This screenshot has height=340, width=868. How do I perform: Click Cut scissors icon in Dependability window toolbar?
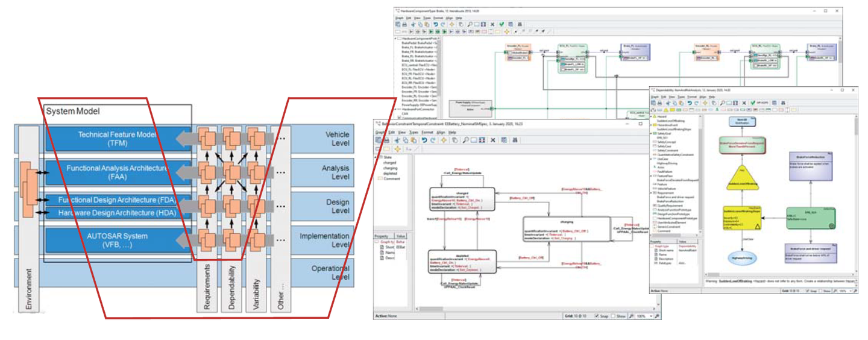pos(668,102)
